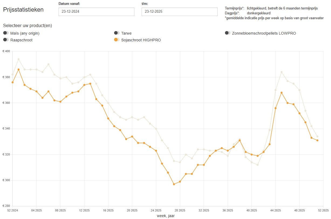331x219 pixels.
Task: Select the lowest orange data point near €297
Action: click(174, 184)
